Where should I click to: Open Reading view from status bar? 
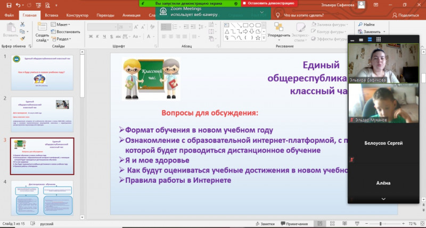(345, 223)
